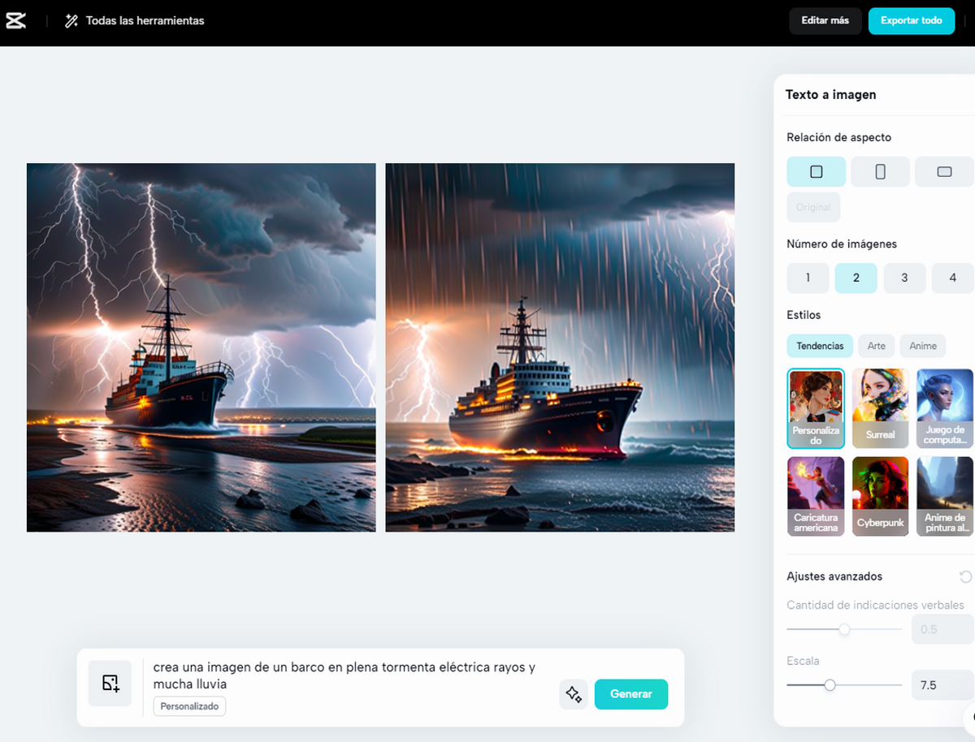Screen dimensions: 975x742
Task: Reset advanced settings with the undo icon
Action: tap(965, 576)
